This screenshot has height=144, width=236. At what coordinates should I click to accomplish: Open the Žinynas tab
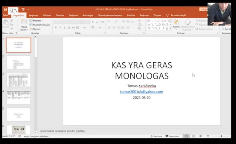point(157,15)
